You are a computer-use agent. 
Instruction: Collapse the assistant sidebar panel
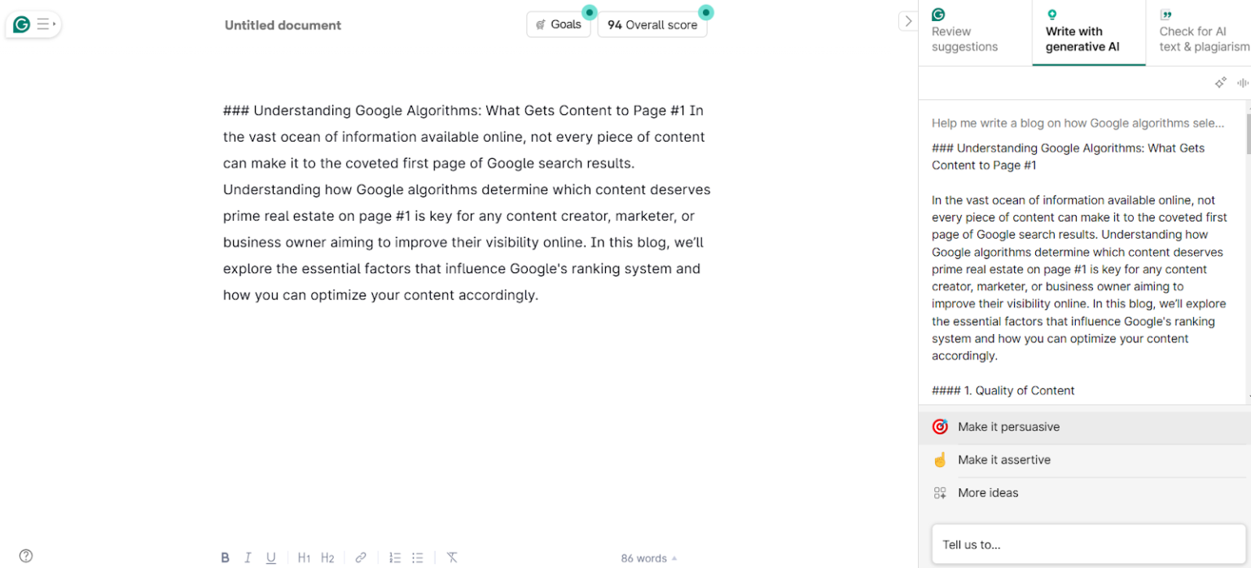(907, 20)
